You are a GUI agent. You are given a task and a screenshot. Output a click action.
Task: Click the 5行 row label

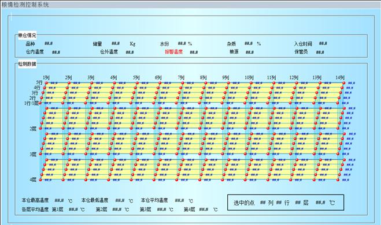(x=39, y=82)
